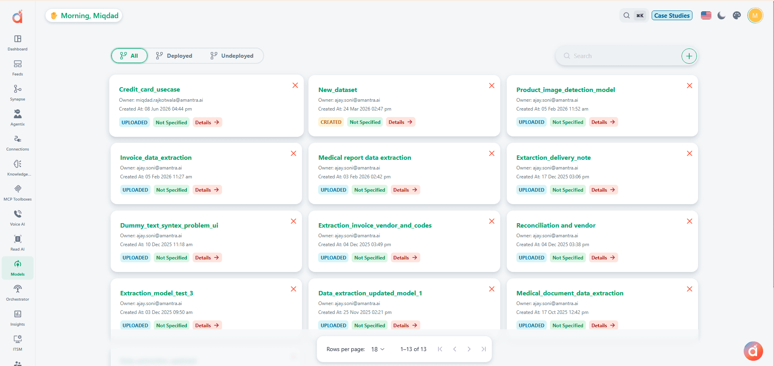The width and height of the screenshot is (774, 366).
Task: Open Details for Extraction_invoice_vendor_and_codes
Action: click(405, 257)
